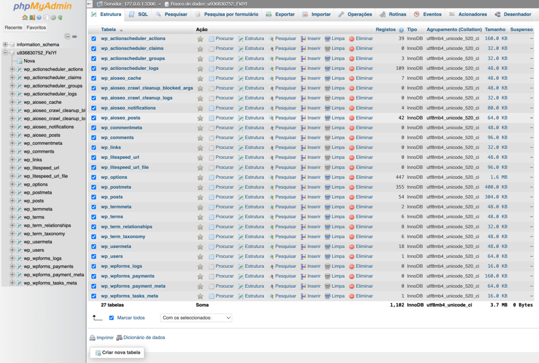Image resolution: width=539 pixels, height=363 pixels.
Task: Click the wp_posts table icon in sidebar
Action: tap(19, 201)
